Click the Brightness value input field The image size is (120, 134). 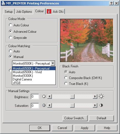(x=35, y=97)
